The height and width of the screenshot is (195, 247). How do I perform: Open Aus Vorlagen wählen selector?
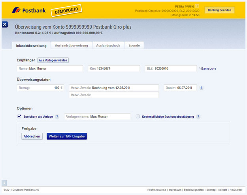click(53, 60)
